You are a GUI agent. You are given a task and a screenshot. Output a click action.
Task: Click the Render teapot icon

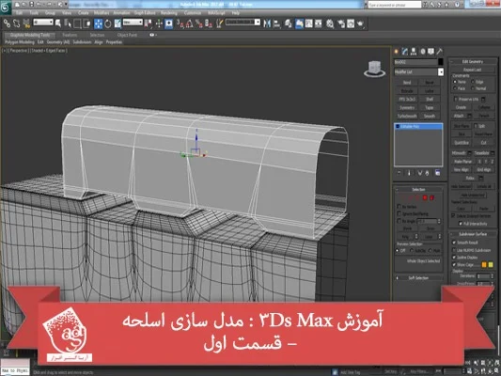[x=361, y=23]
